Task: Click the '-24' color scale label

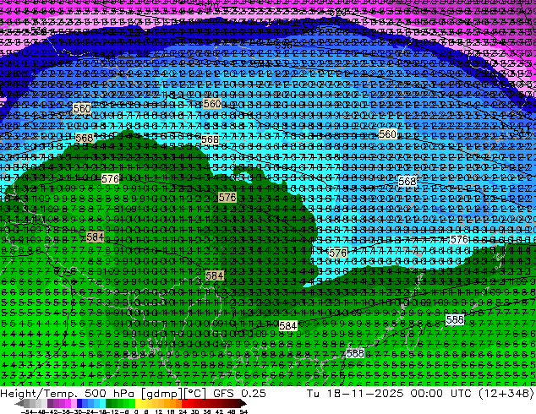Action: pyautogui.click(x=88, y=412)
